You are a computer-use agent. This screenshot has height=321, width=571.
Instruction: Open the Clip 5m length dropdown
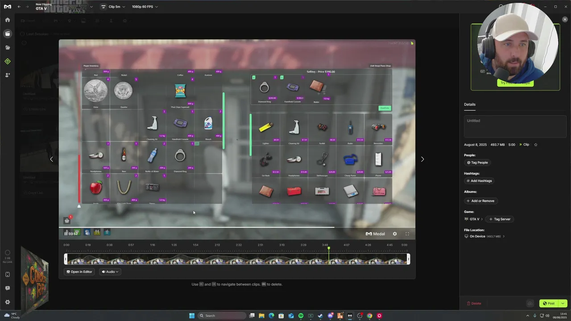(113, 7)
